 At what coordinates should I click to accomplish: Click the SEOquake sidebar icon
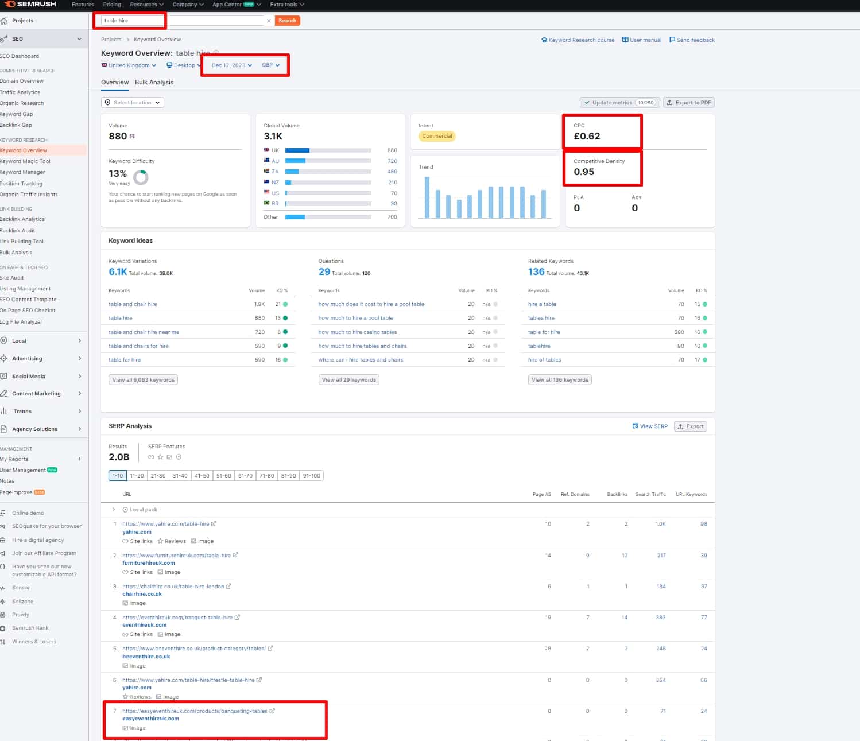3,526
